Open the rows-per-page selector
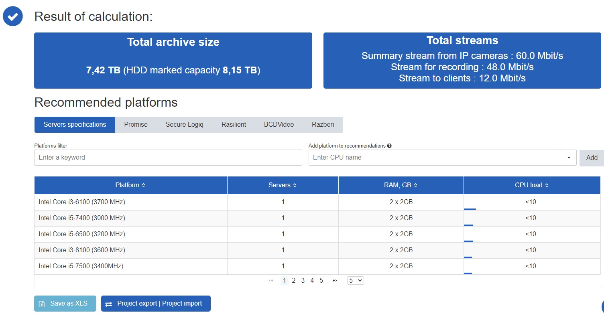604x314 pixels. [x=355, y=281]
